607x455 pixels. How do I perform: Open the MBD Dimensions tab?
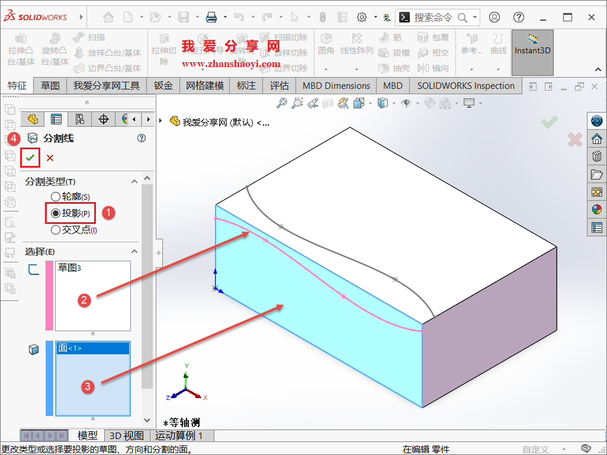tap(336, 85)
